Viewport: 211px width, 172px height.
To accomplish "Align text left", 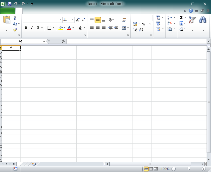I will (92, 28).
